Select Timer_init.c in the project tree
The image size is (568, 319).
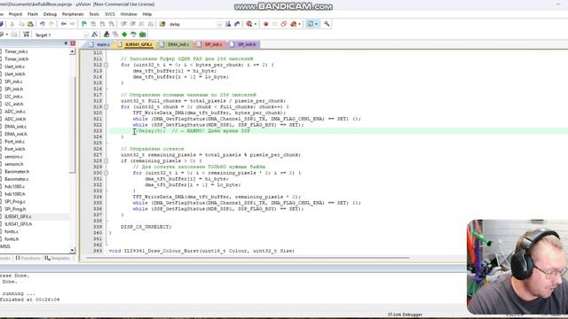(x=16, y=51)
